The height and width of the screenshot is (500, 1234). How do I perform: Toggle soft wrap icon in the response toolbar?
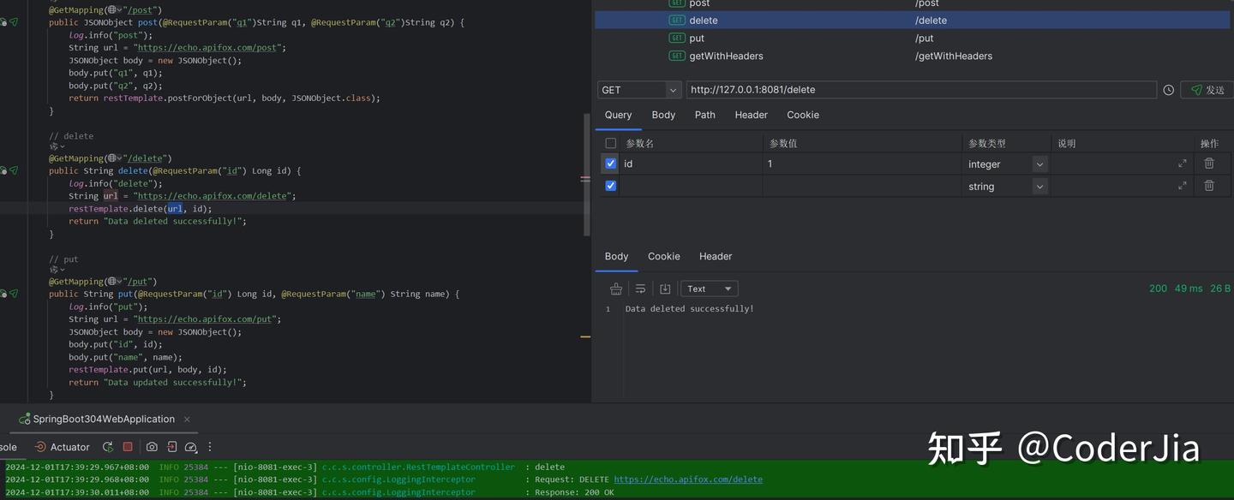(x=639, y=289)
